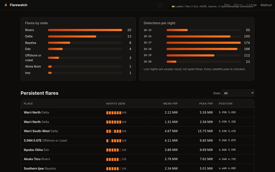Click the 9.69 MW peak FRP value
This screenshot has width=275, height=172.
(206, 150)
